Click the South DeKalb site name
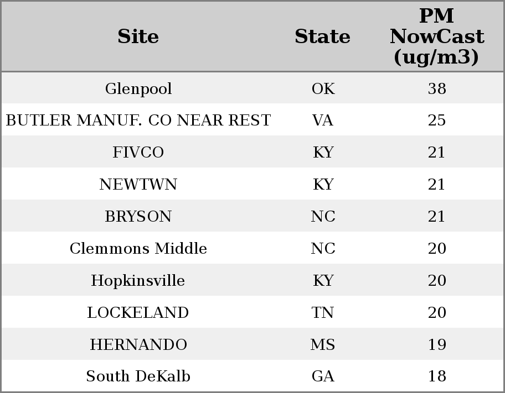505x393 pixels. tap(138, 376)
